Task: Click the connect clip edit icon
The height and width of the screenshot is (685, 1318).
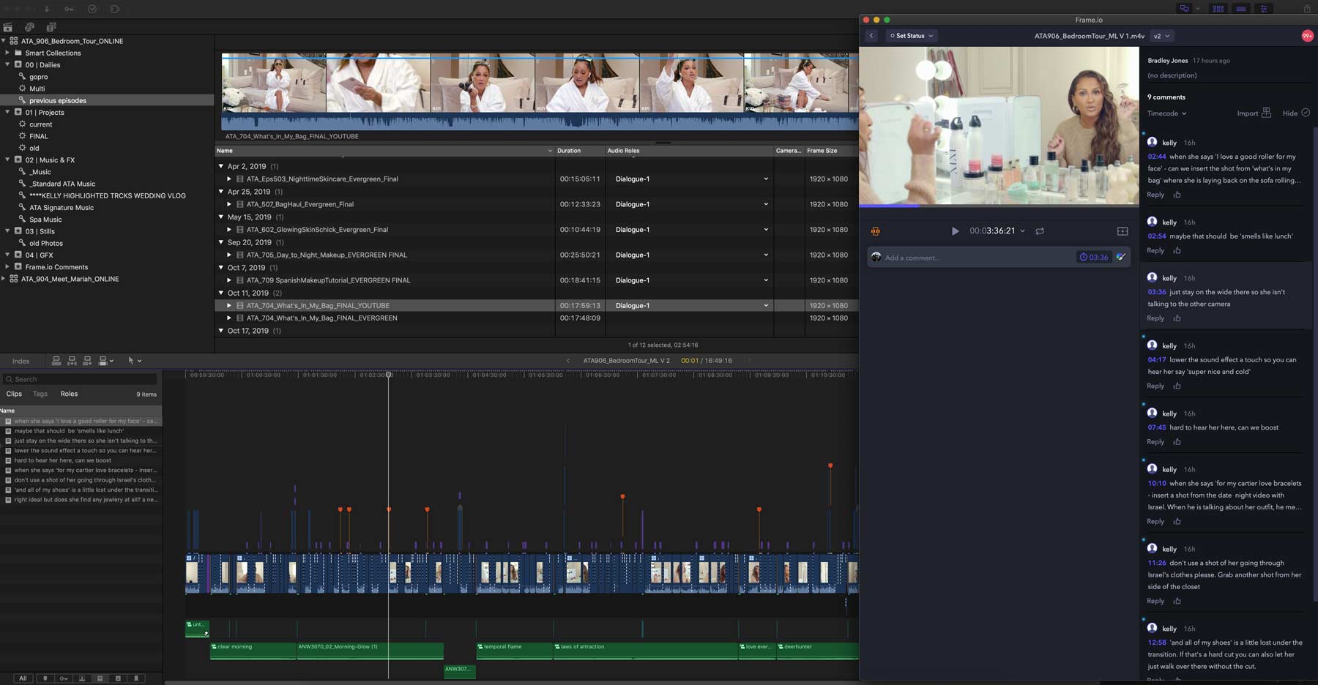Action: coord(56,361)
